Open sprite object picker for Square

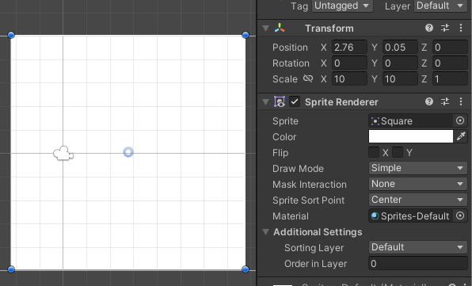(x=460, y=120)
